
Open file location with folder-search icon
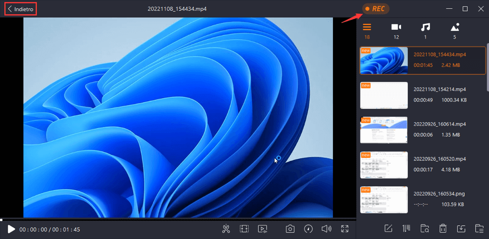point(424,228)
